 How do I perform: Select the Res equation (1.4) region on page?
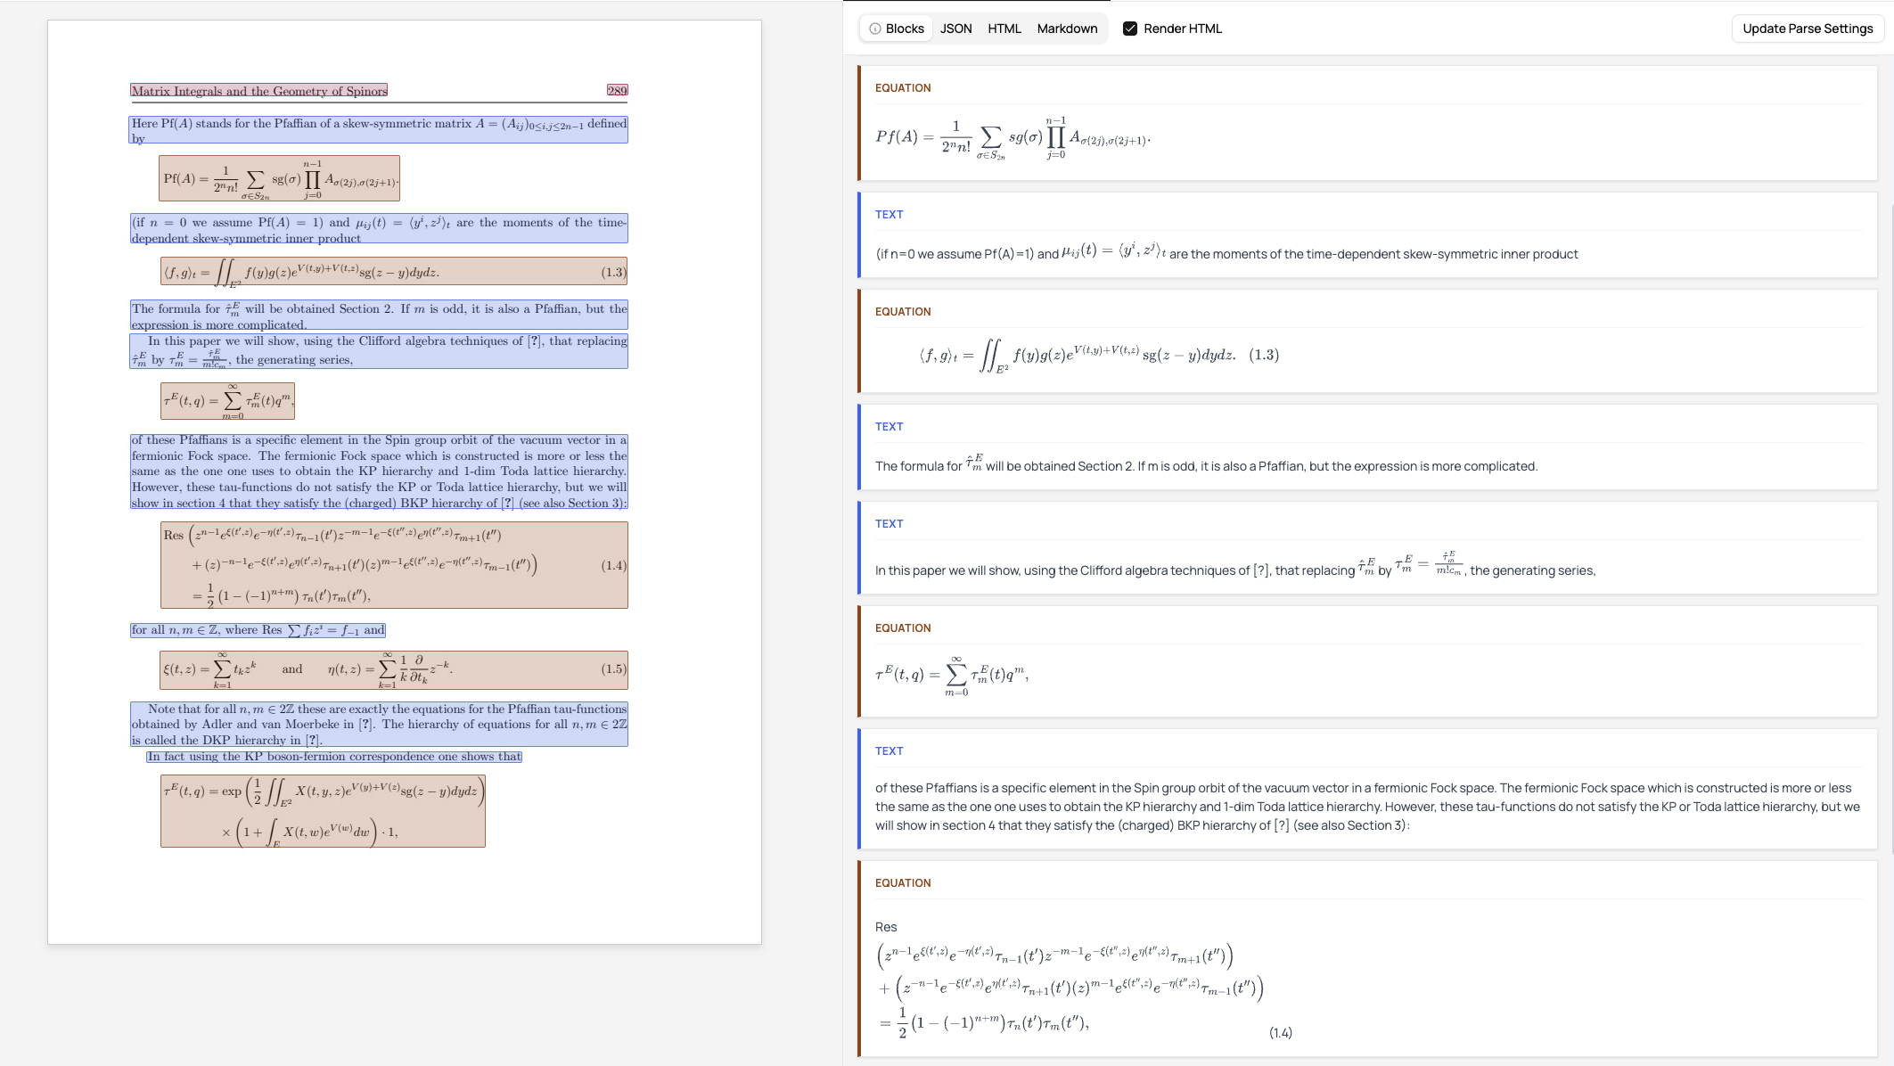coord(393,565)
